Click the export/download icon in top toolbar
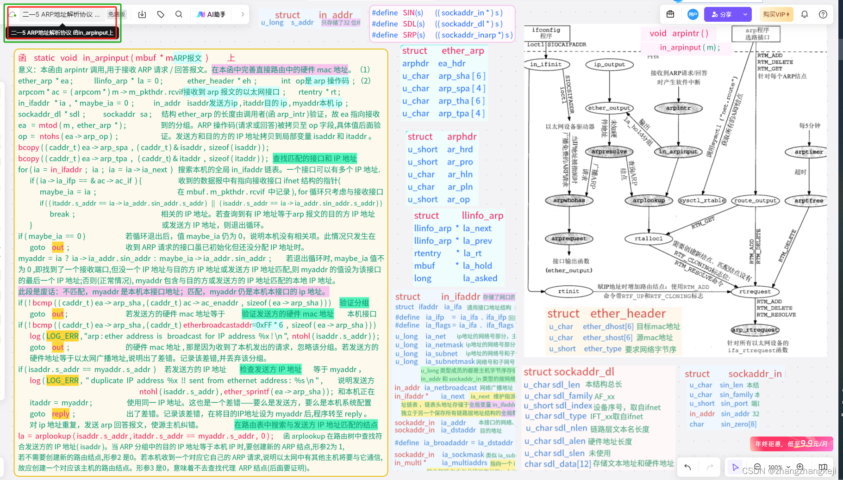The width and height of the screenshot is (843, 480). [x=142, y=14]
